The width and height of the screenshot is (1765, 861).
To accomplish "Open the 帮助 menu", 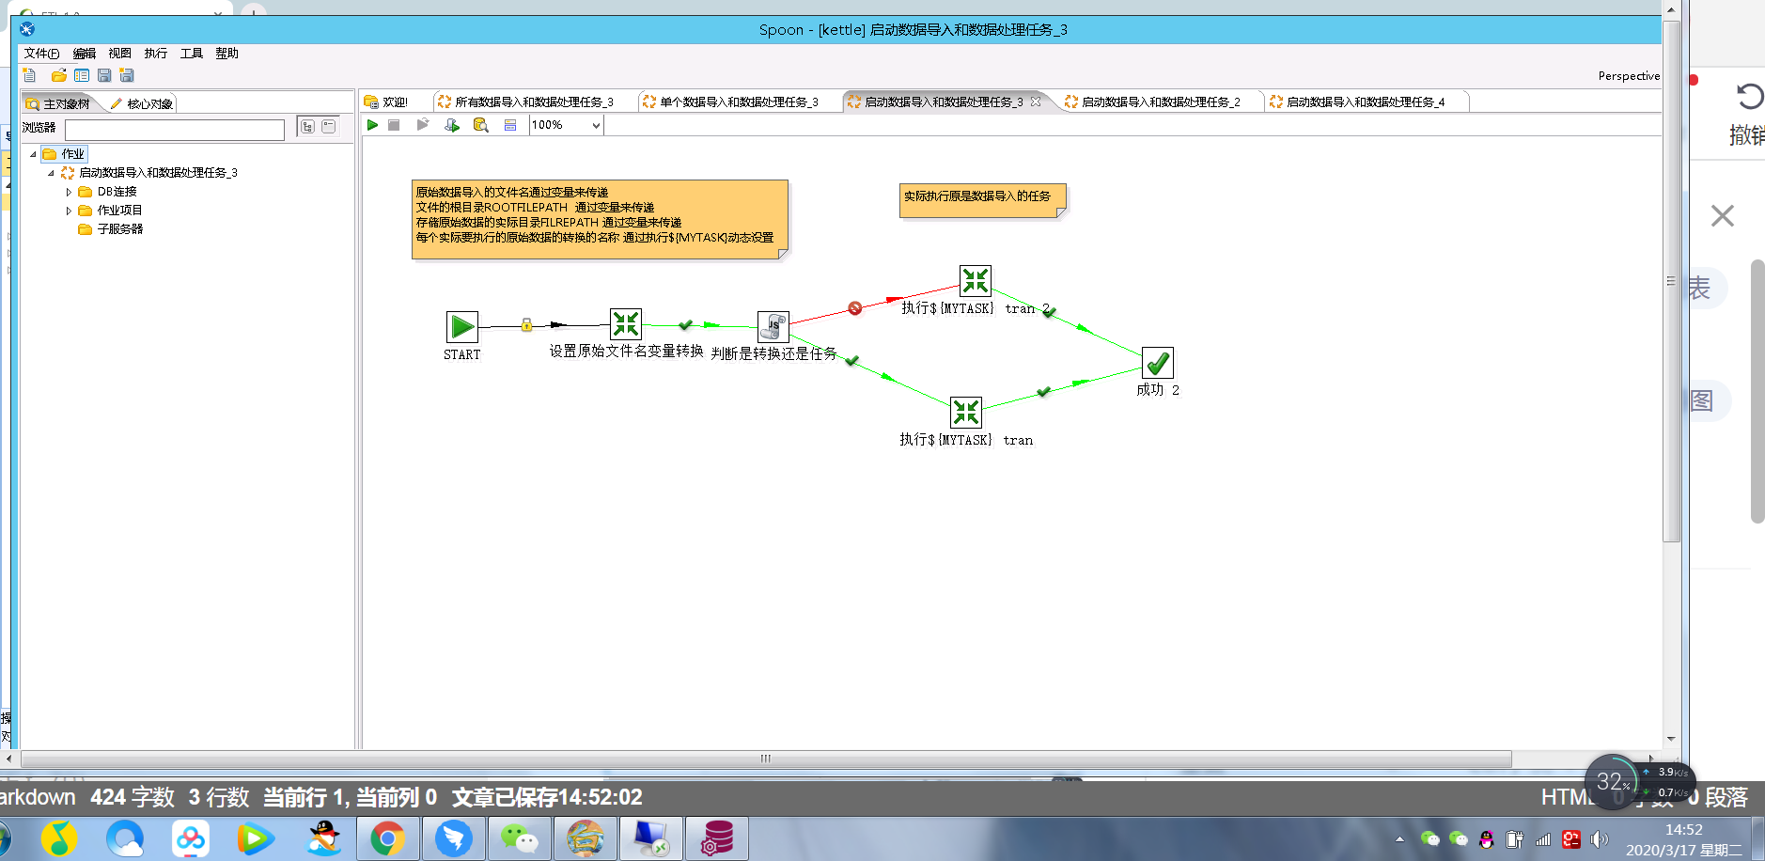I will tap(226, 54).
